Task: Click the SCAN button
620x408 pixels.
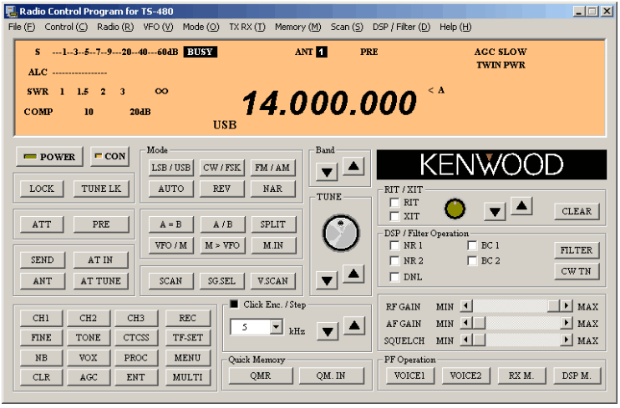Action: (170, 281)
